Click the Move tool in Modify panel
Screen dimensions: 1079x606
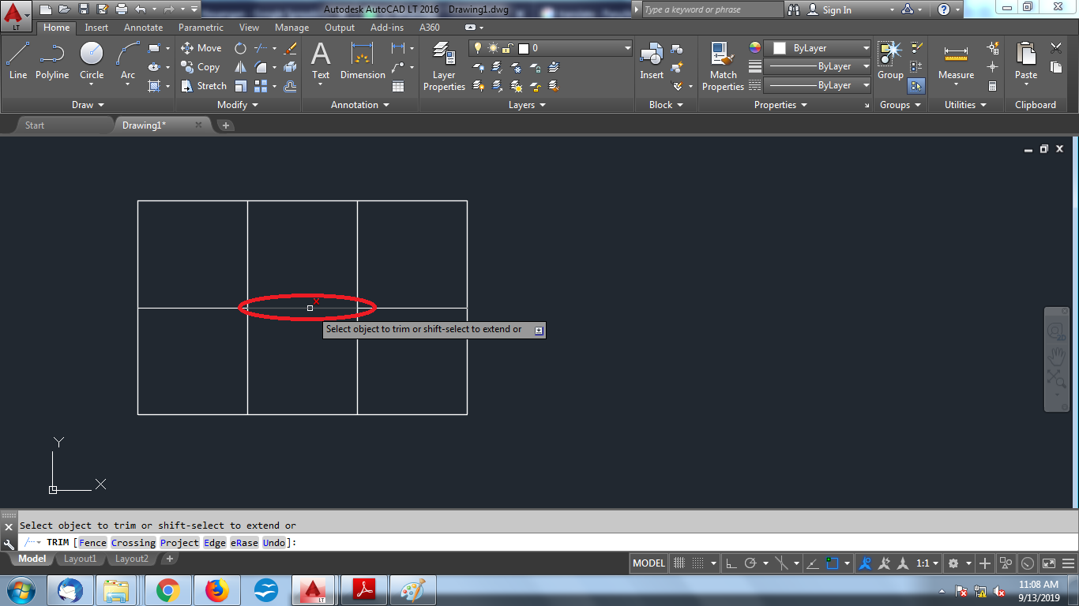[x=202, y=47]
